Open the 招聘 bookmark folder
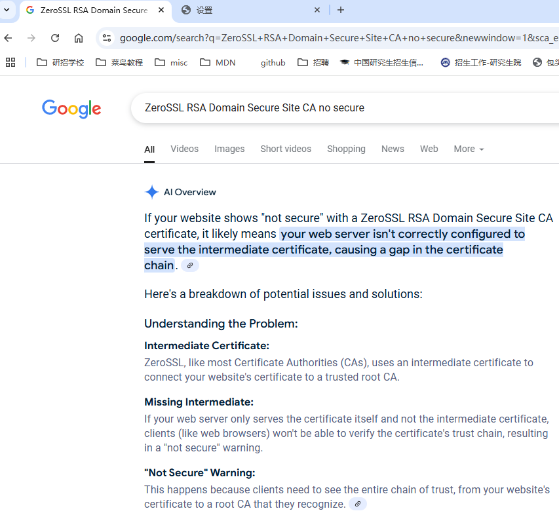Screen dimensions: 559x511 click(313, 63)
